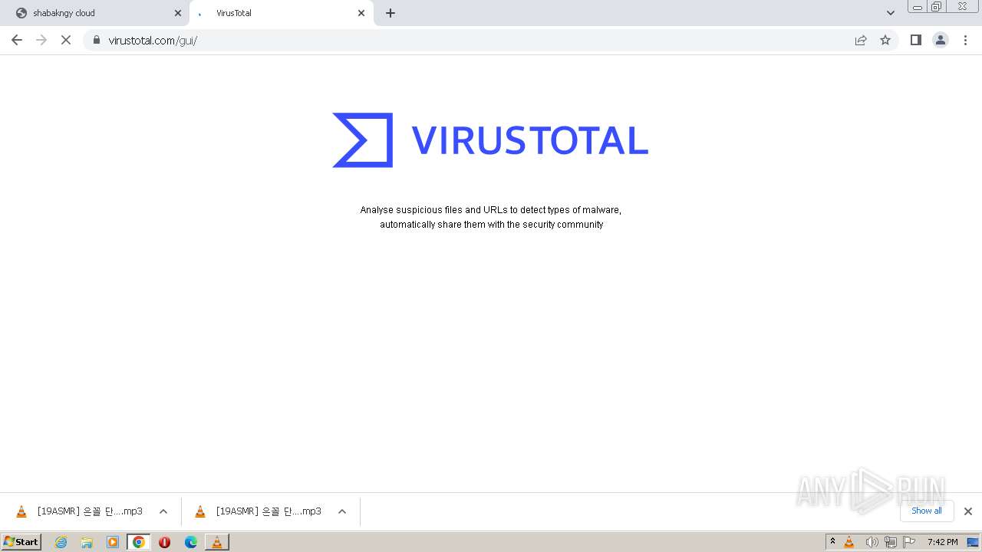Show all downloads
Viewport: 982px width, 552px height.
(927, 511)
